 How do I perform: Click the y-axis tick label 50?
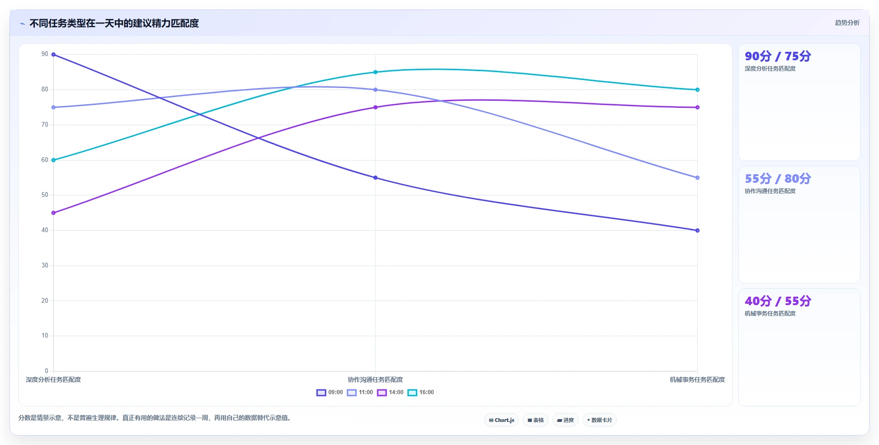click(x=45, y=195)
